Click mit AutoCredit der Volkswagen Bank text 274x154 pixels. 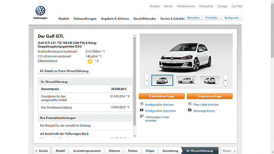(64, 134)
